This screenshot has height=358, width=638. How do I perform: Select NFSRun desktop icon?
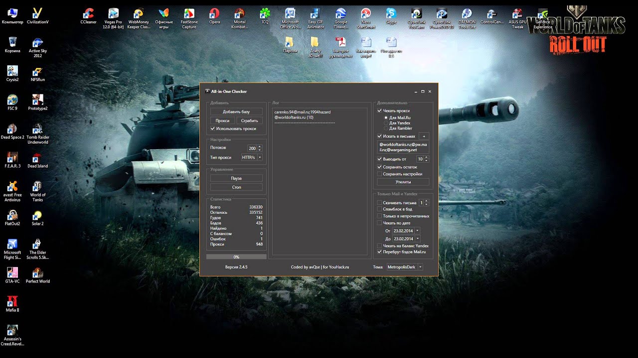[37, 74]
